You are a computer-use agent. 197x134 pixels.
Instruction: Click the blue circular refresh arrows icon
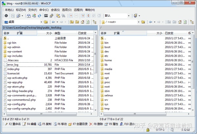pos(39,16)
